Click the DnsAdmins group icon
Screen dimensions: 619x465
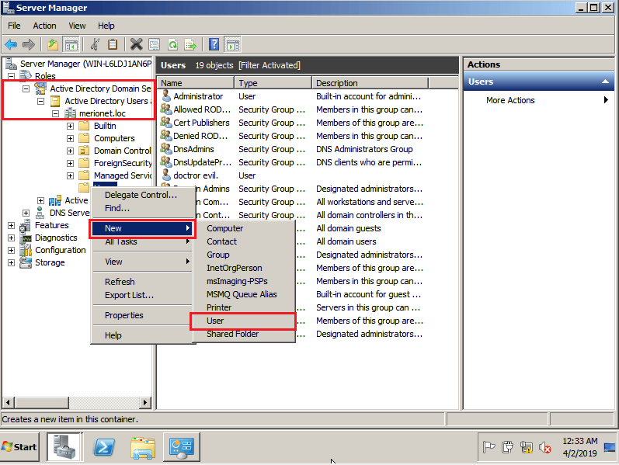pyautogui.click(x=166, y=149)
